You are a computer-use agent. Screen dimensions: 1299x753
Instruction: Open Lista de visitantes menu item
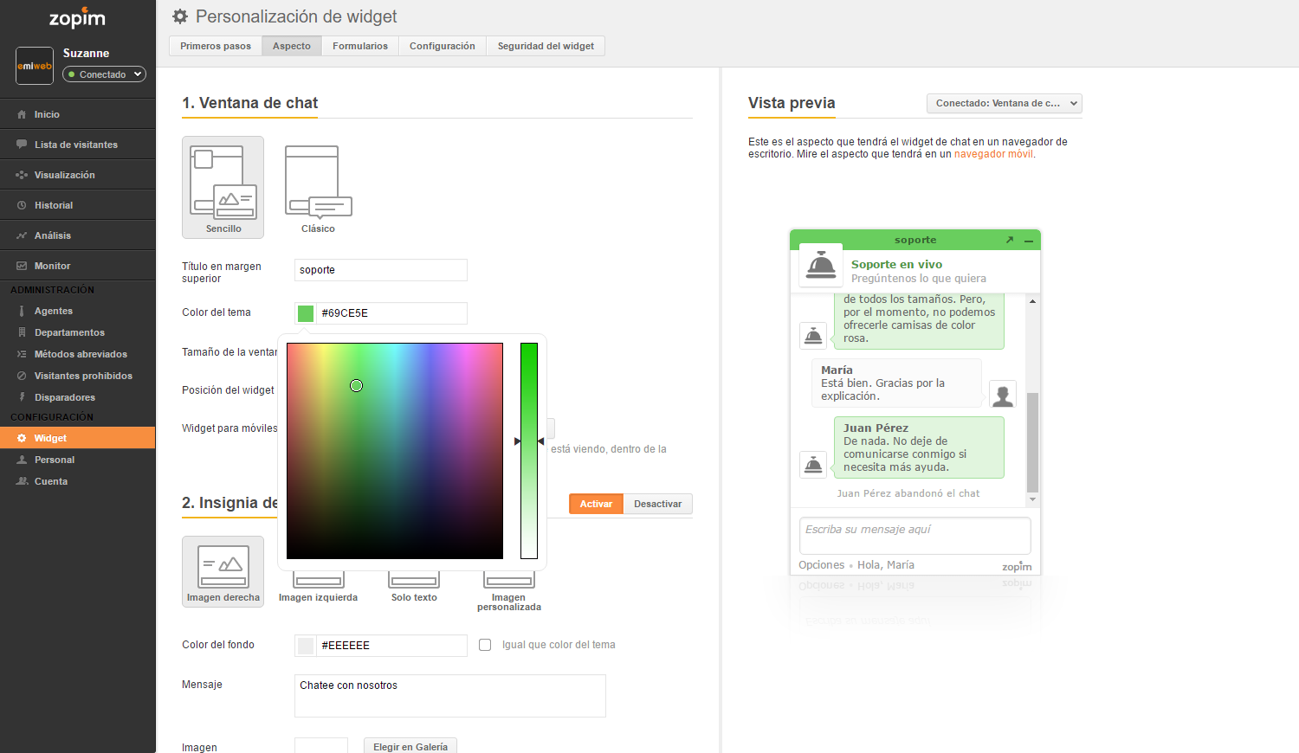(x=78, y=145)
